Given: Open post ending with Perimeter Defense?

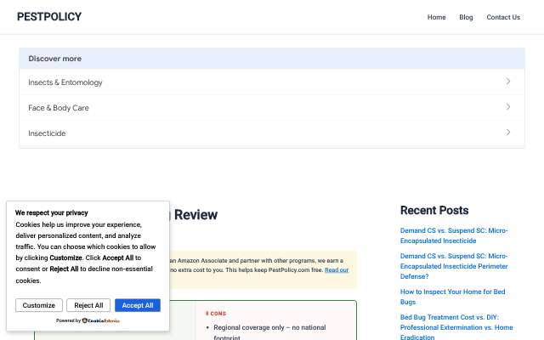Looking at the screenshot, I should pyautogui.click(x=453, y=266).
